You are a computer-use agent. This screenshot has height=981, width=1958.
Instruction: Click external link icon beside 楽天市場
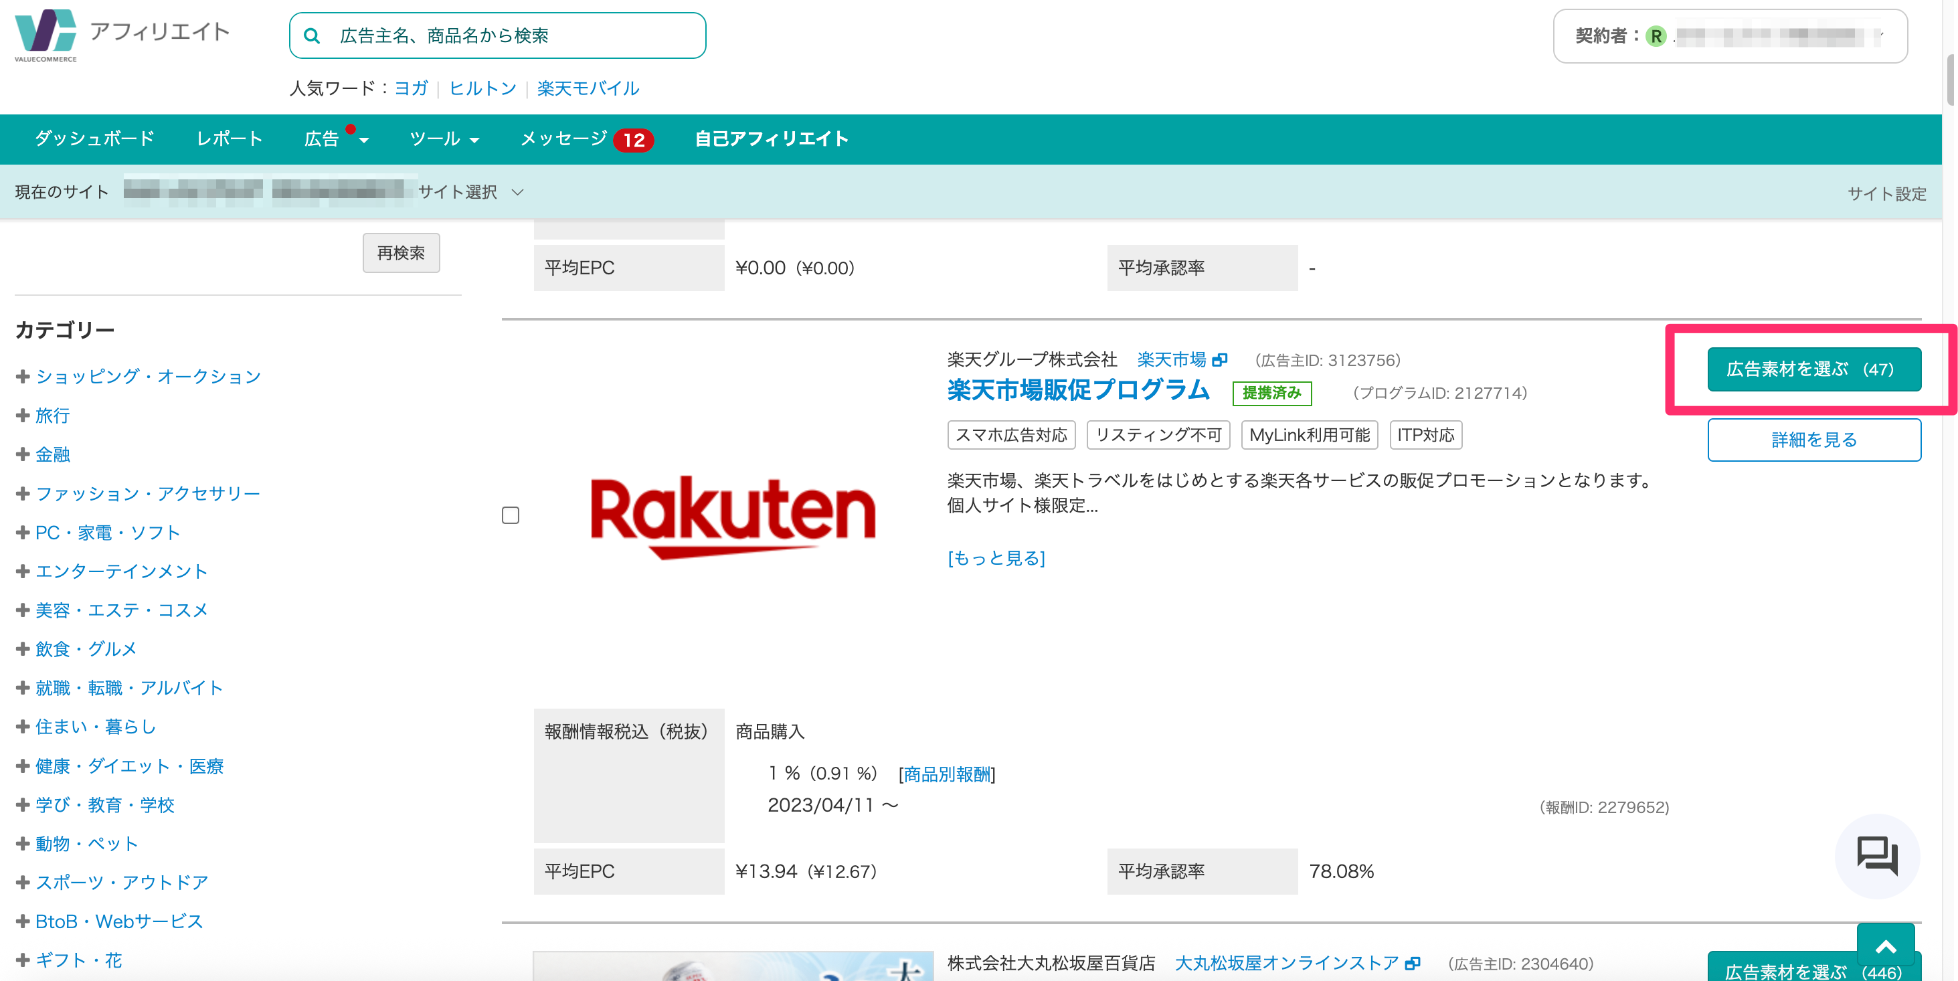click(1220, 359)
